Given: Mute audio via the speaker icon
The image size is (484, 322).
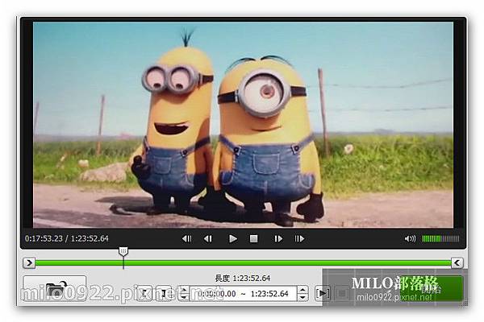Looking at the screenshot, I should (x=410, y=239).
